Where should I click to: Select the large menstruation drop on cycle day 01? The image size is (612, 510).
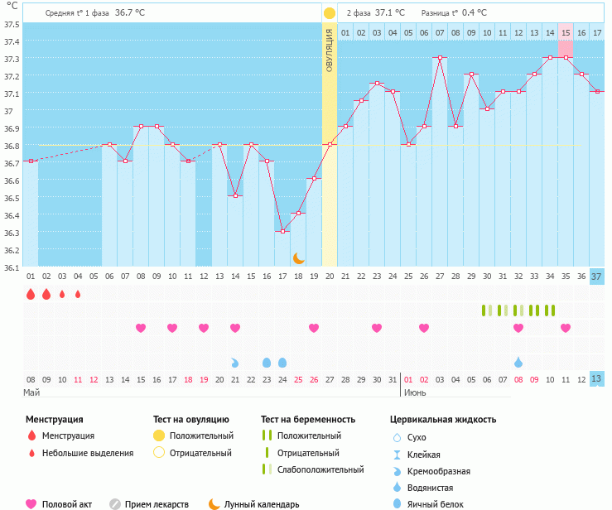click(31, 294)
